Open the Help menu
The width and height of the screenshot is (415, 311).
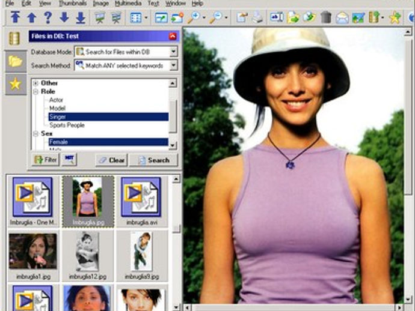197,4
